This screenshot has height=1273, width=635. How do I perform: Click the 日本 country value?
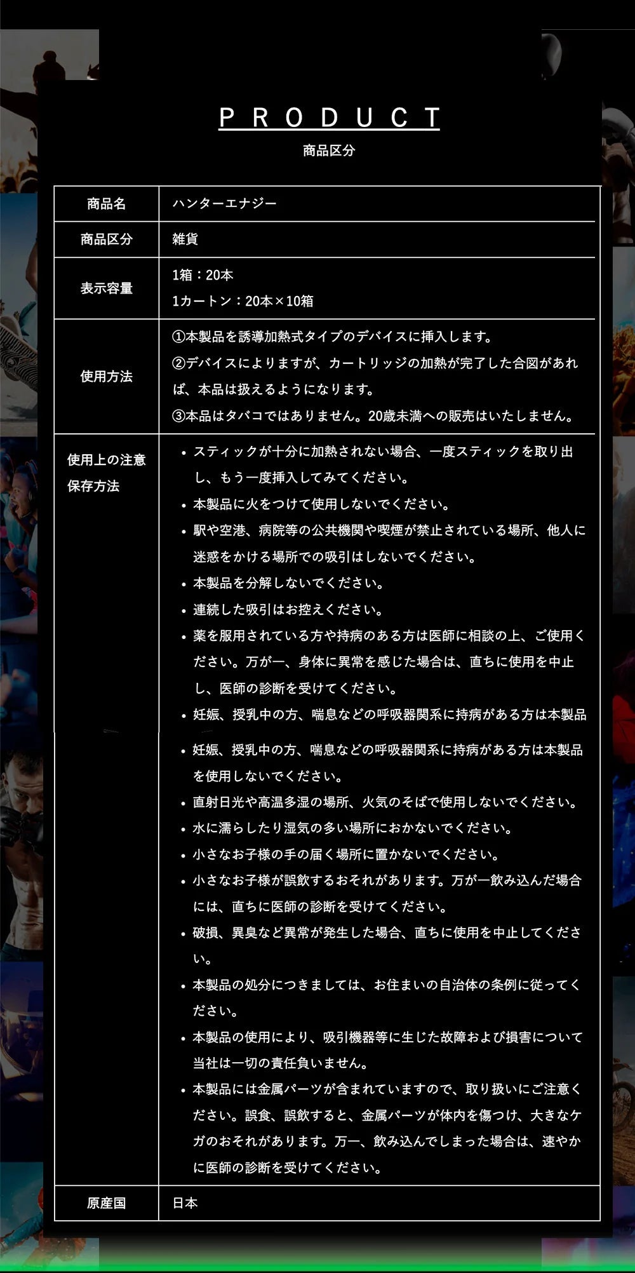point(185,1203)
